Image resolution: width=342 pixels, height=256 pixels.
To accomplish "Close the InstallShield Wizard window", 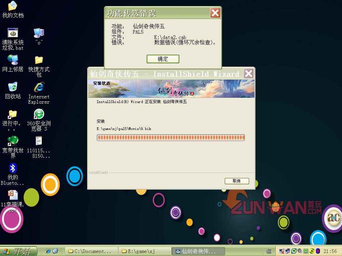I will click(x=248, y=74).
